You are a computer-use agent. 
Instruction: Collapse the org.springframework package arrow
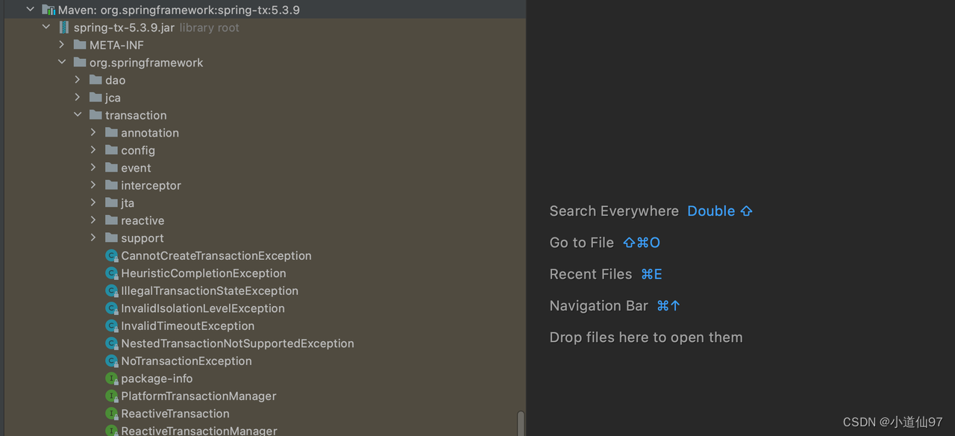(62, 62)
